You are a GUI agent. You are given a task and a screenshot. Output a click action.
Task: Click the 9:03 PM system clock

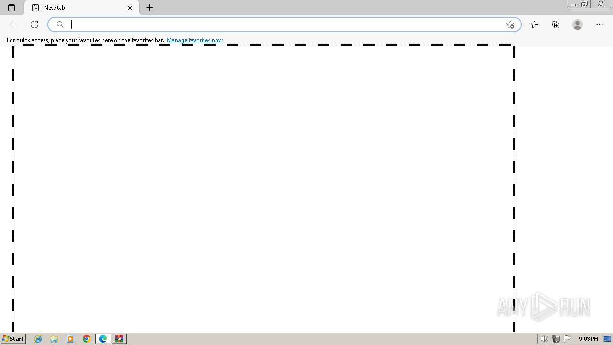pos(588,339)
